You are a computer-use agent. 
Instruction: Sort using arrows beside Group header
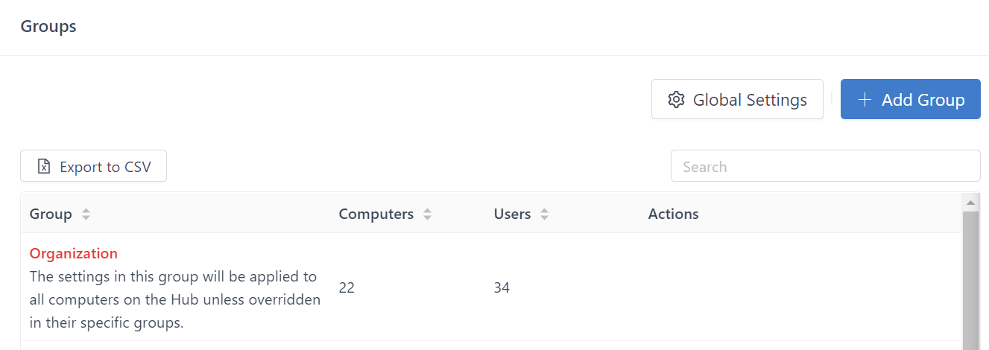pyautogui.click(x=86, y=214)
